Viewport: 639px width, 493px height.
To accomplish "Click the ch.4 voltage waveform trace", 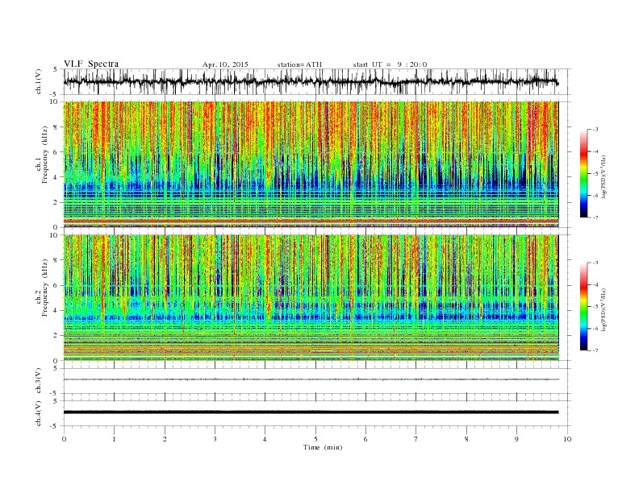I will click(x=311, y=412).
